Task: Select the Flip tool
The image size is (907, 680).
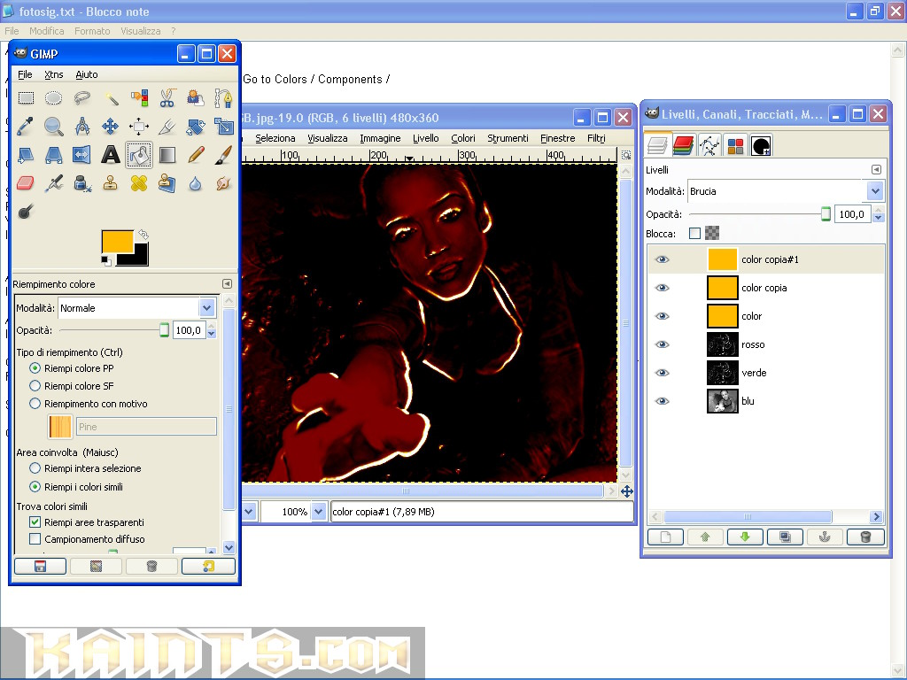Action: [82, 154]
